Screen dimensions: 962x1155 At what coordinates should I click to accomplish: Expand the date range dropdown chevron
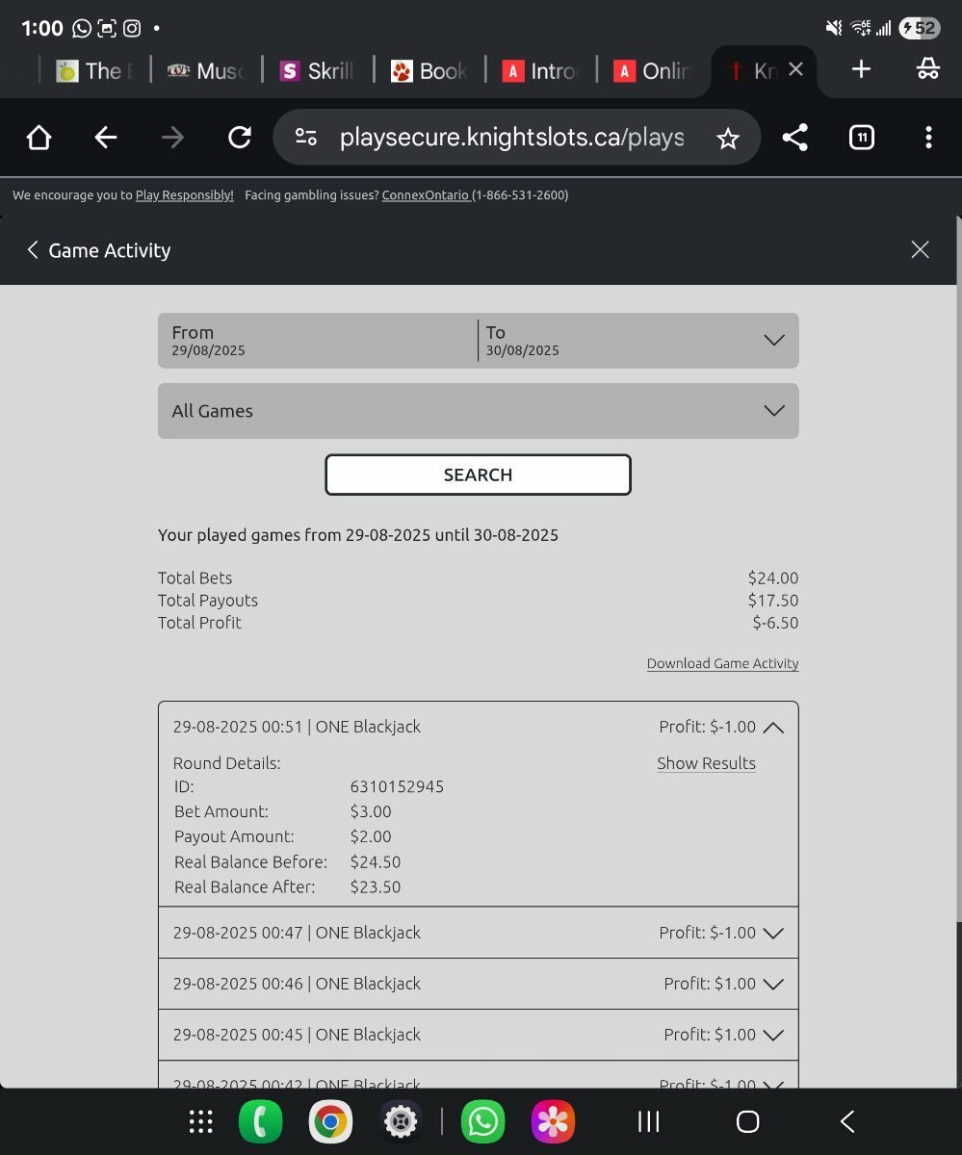[x=774, y=341]
